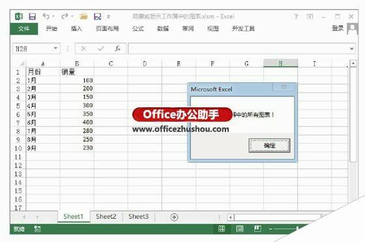Open a file with the folder icon
The height and width of the screenshot is (242, 365).
(x=83, y=16)
